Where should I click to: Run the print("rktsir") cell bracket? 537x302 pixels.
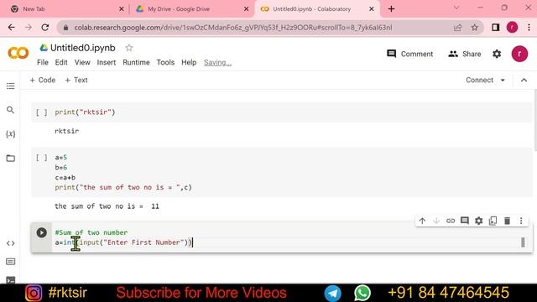41,112
